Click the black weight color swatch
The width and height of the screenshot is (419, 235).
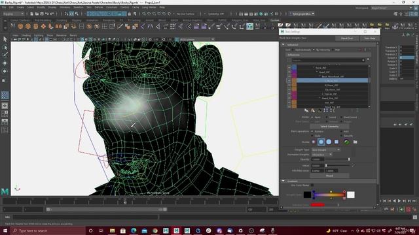click(307, 195)
